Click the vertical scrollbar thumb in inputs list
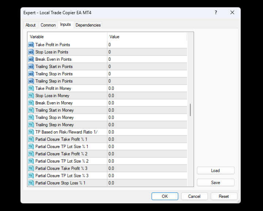The image size is (263, 211). 190,110
